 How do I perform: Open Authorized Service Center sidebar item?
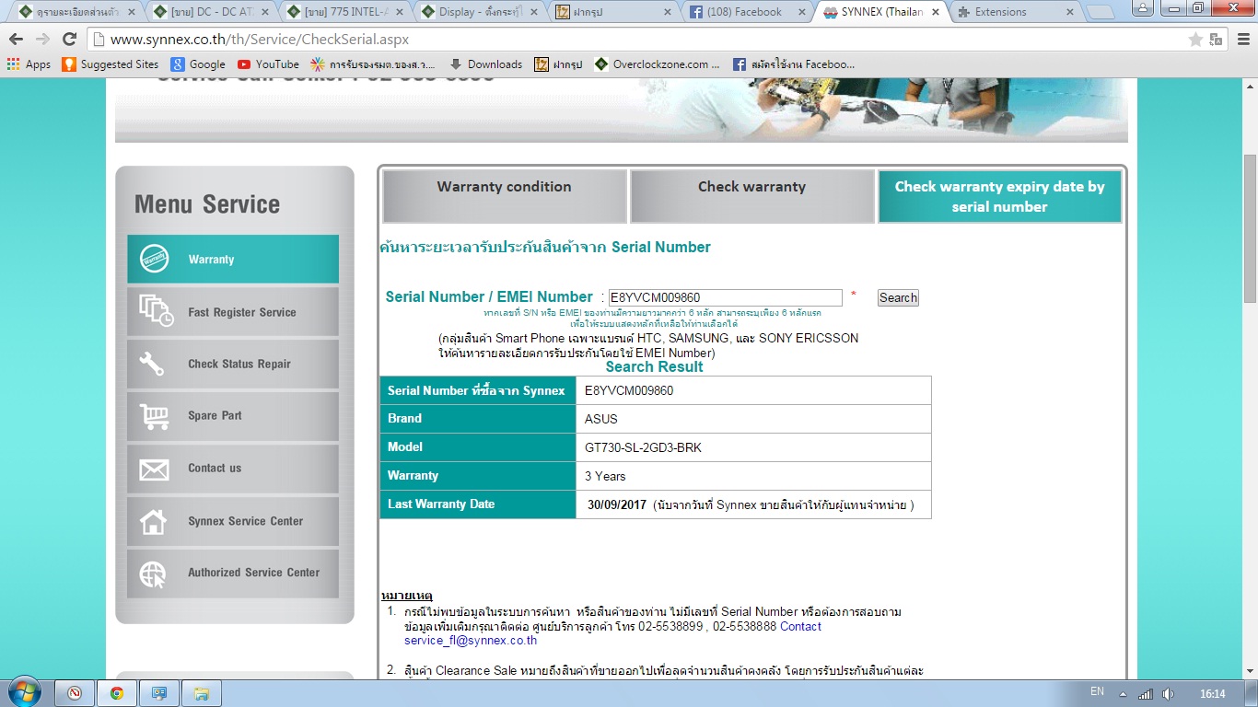[233, 573]
